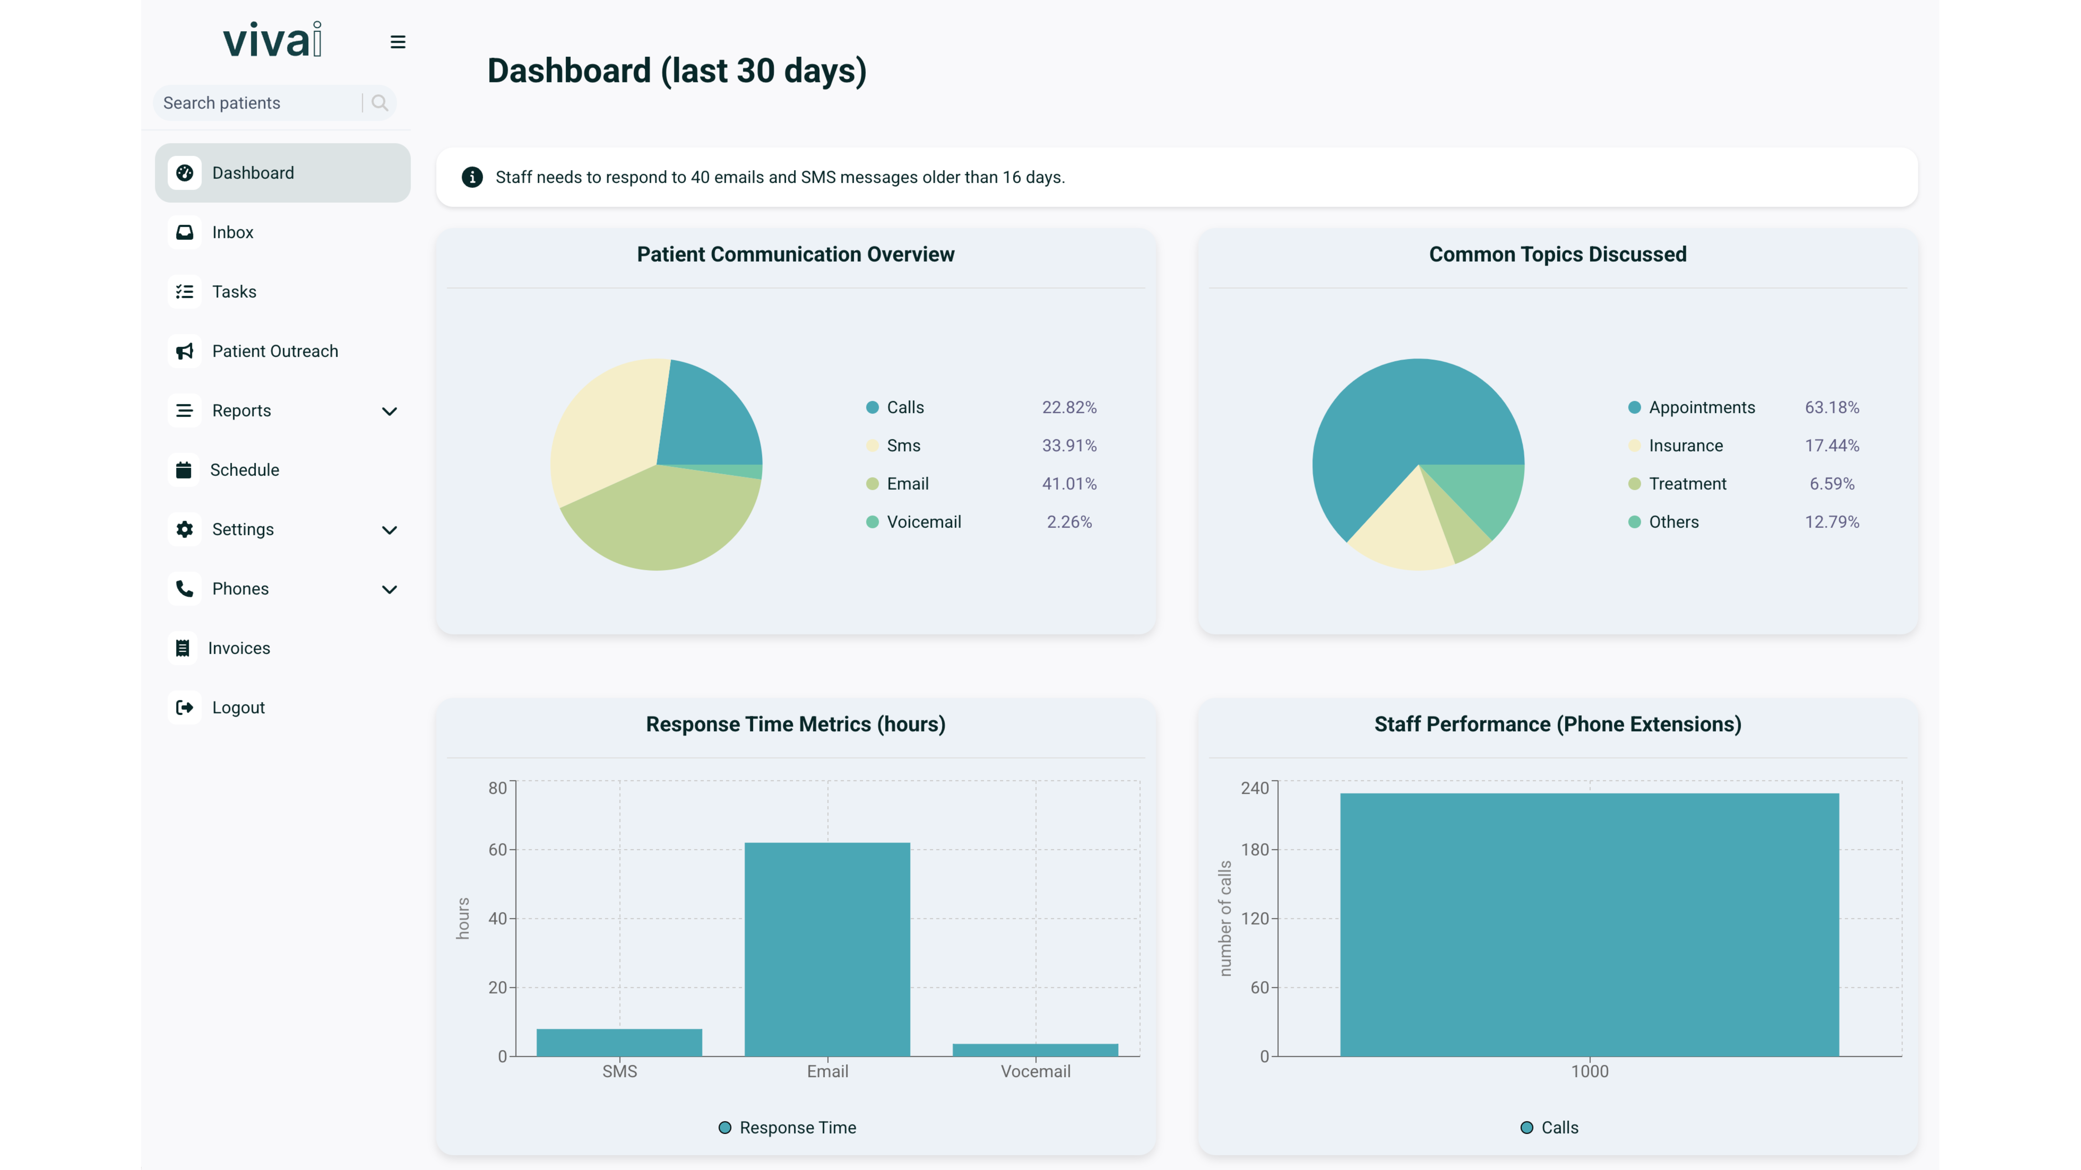The width and height of the screenshot is (2081, 1170).
Task: Click the Patient Outreach megaphone icon
Action: click(x=184, y=351)
